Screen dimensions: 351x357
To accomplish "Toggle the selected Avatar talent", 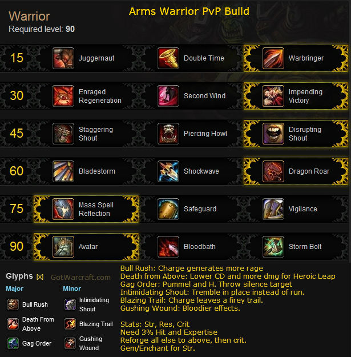I will tap(86, 247).
